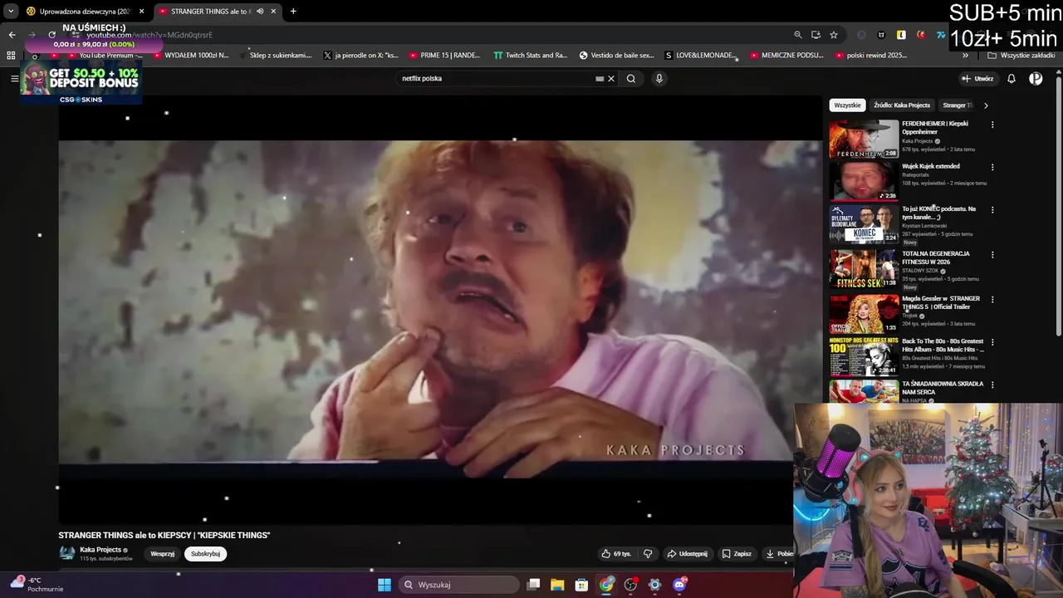Open options for Wujek Kujek extended

click(x=992, y=167)
